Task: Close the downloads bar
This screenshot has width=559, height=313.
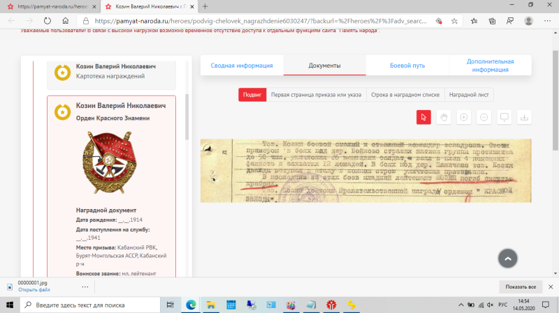Action: (551, 287)
